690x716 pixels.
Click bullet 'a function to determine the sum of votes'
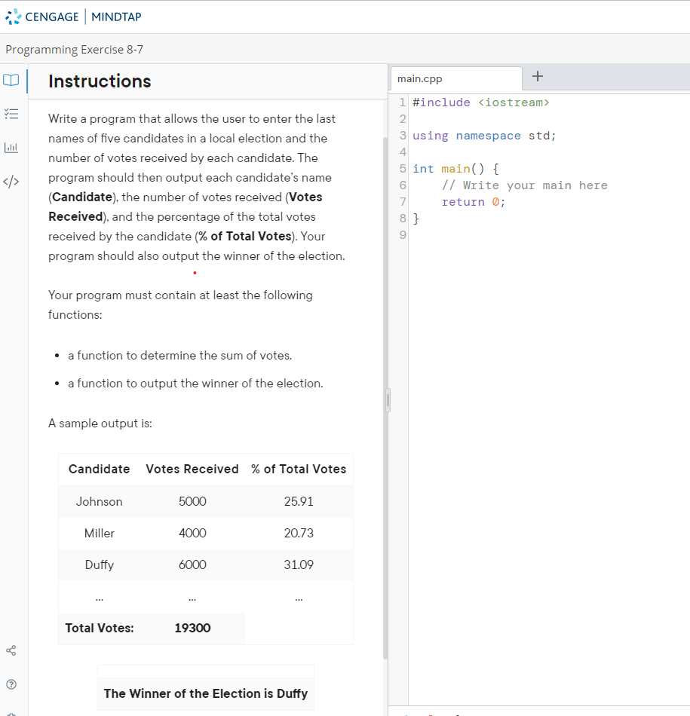coord(180,355)
